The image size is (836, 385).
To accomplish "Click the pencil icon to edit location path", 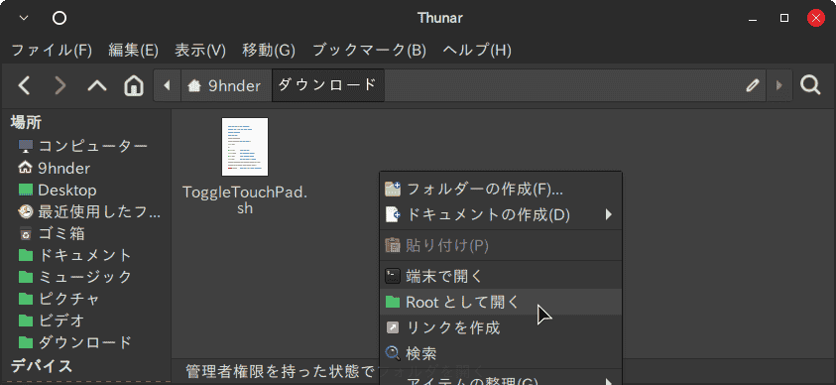I will (x=753, y=85).
